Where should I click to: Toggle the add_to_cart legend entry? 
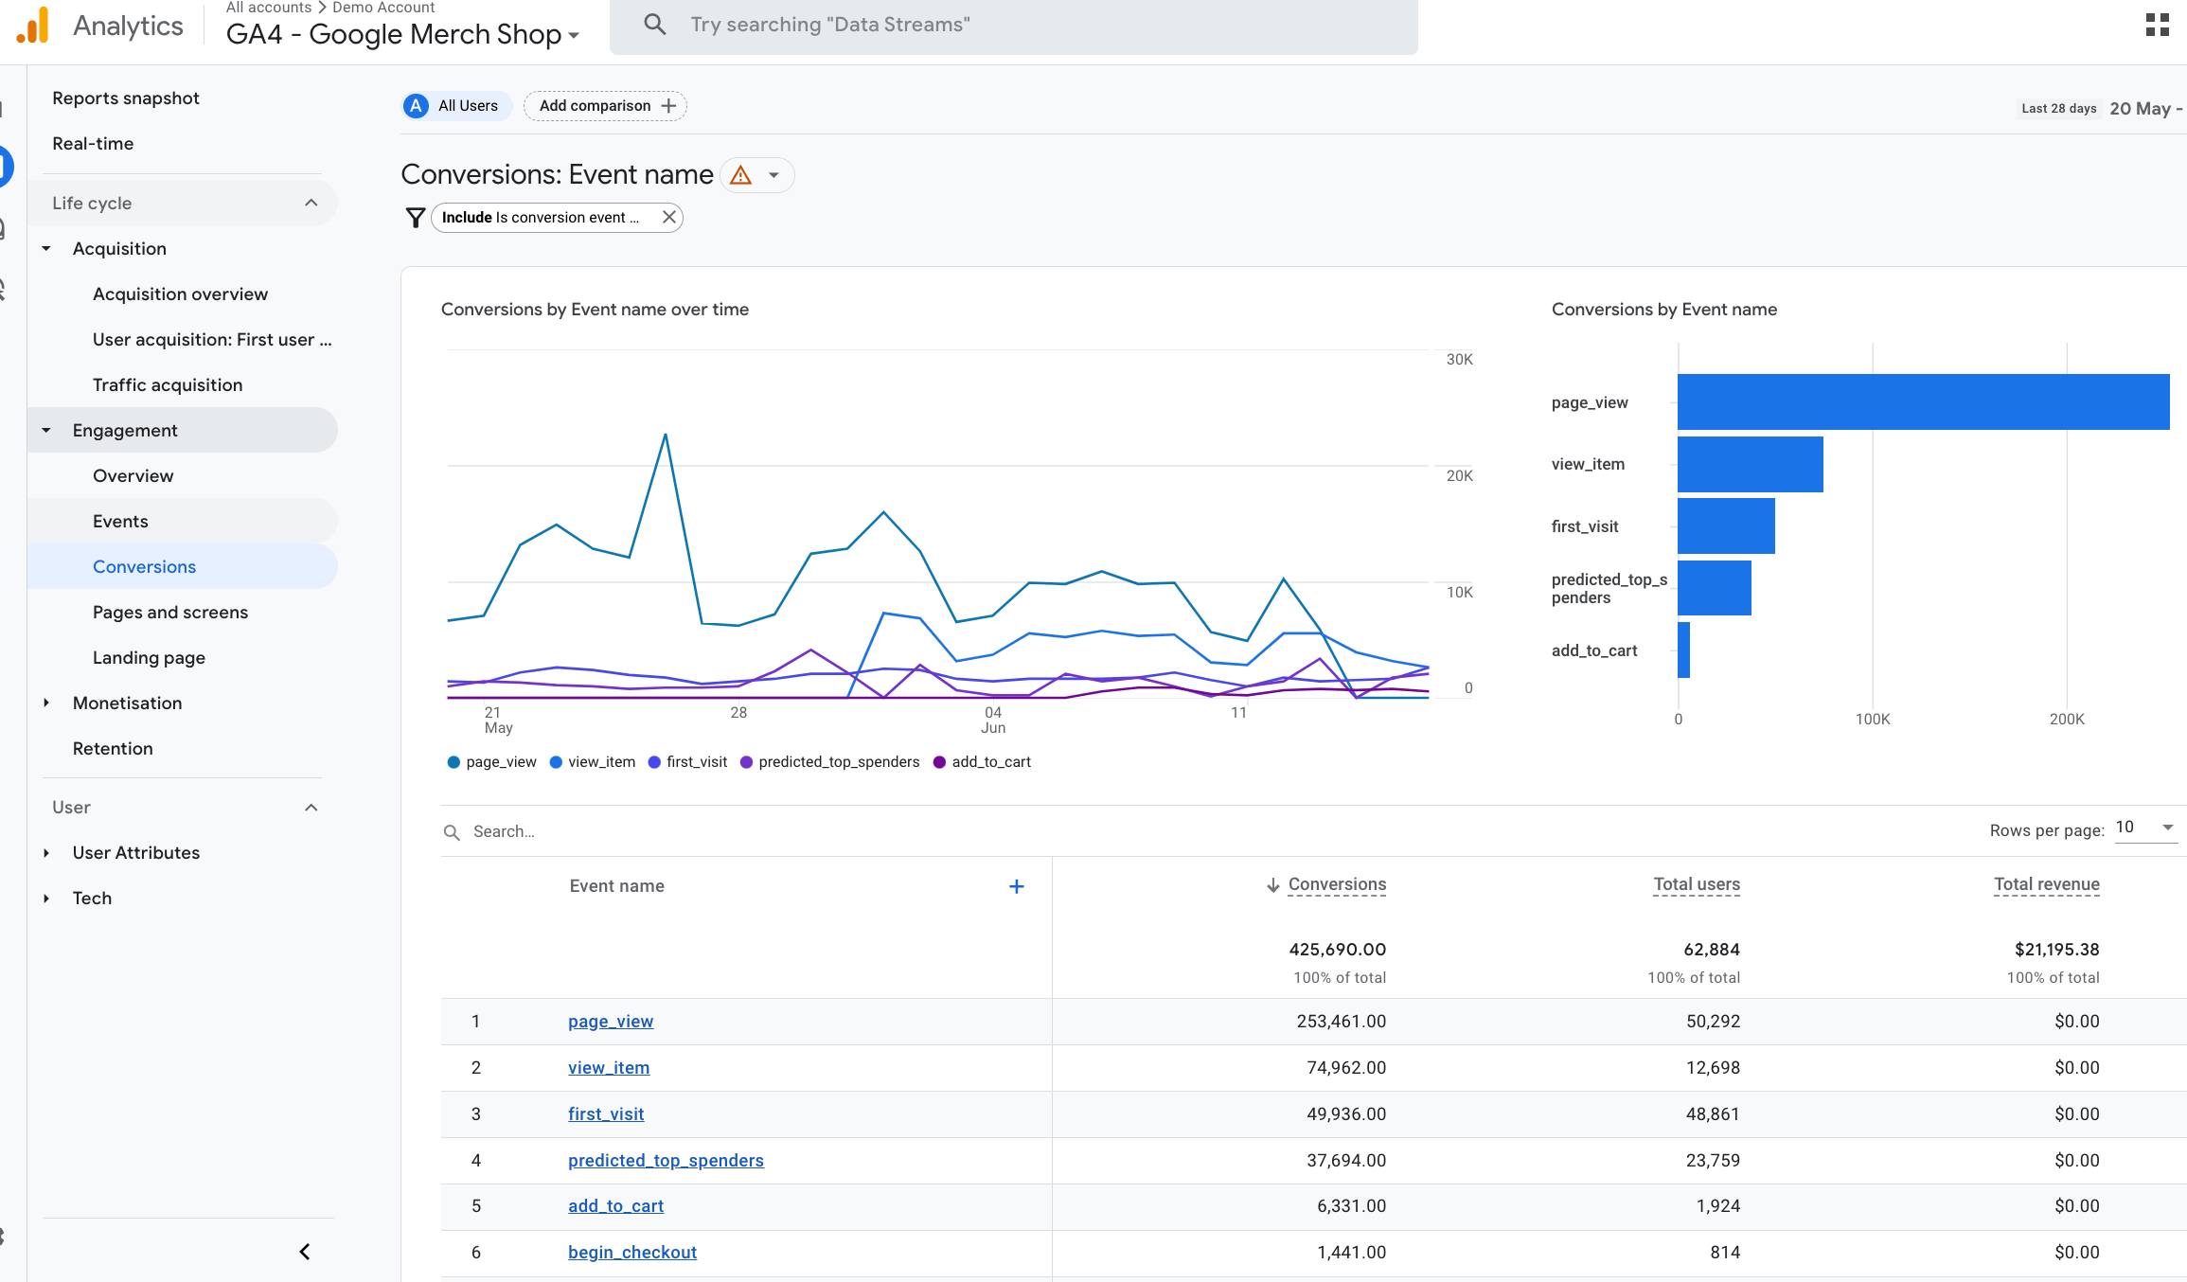pos(982,762)
